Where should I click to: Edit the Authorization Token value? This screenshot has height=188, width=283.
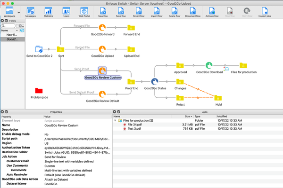coord(77,148)
